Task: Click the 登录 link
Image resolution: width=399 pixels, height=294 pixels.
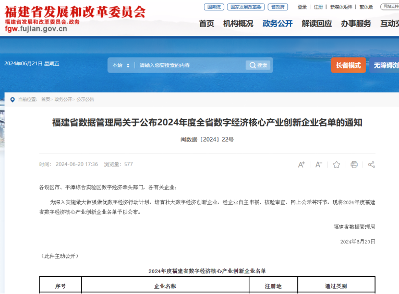Action: [303, 7]
